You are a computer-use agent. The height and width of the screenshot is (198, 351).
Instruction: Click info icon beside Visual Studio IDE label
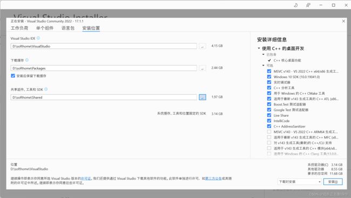(x=38, y=38)
